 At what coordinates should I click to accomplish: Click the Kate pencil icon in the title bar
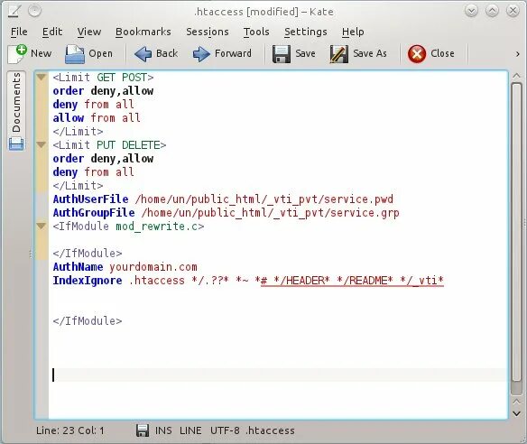pyautogui.click(x=14, y=11)
